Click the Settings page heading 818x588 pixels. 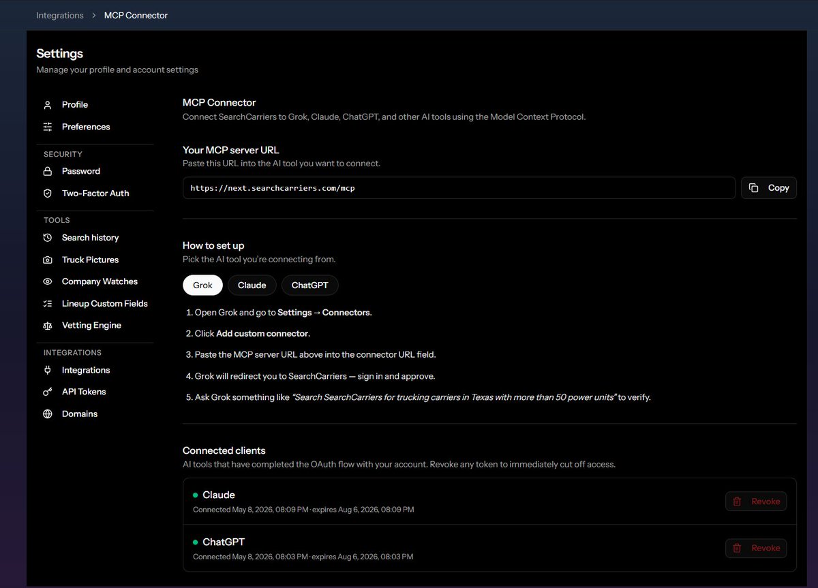coord(60,54)
